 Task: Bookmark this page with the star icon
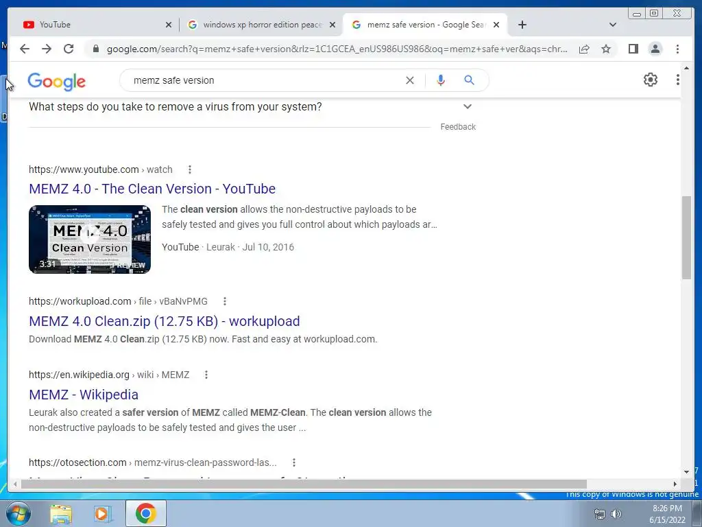click(606, 49)
